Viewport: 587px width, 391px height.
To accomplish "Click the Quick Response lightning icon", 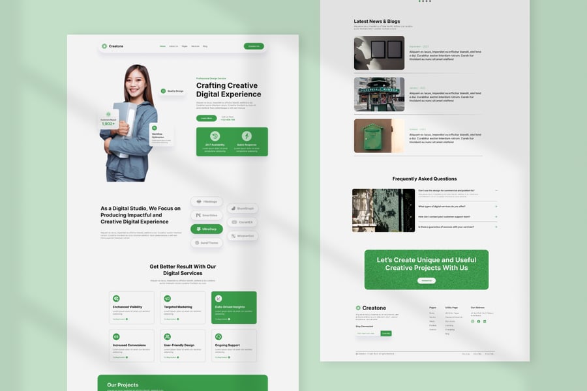I will coord(247,136).
